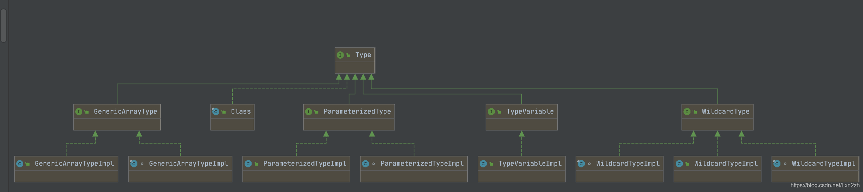Click the lock icon beside TypeVariableImpl
Screen dimensions: 863x192
tap(491, 164)
